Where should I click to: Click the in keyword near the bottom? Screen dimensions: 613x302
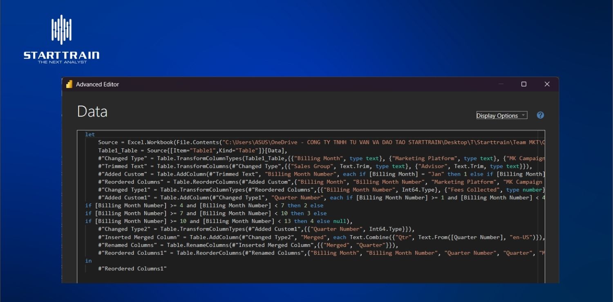click(x=88, y=260)
